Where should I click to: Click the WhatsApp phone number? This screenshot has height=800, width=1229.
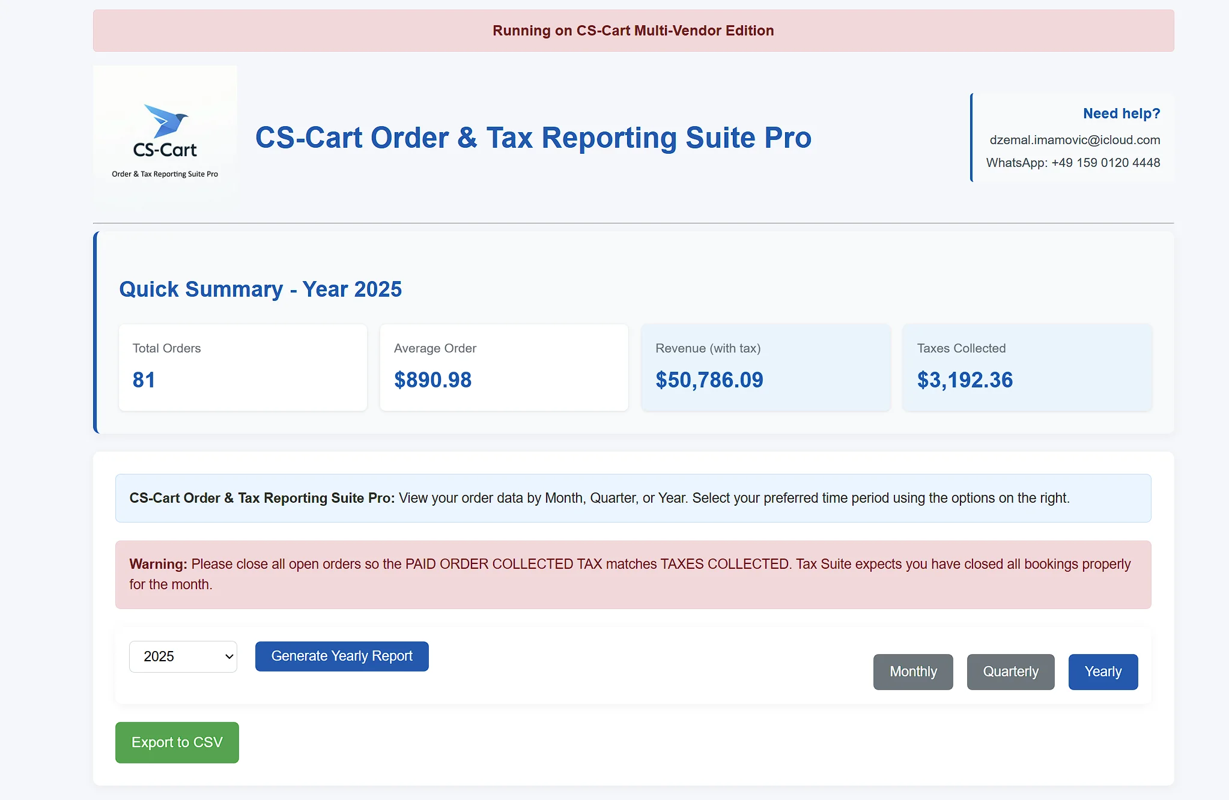pyautogui.click(x=1105, y=163)
